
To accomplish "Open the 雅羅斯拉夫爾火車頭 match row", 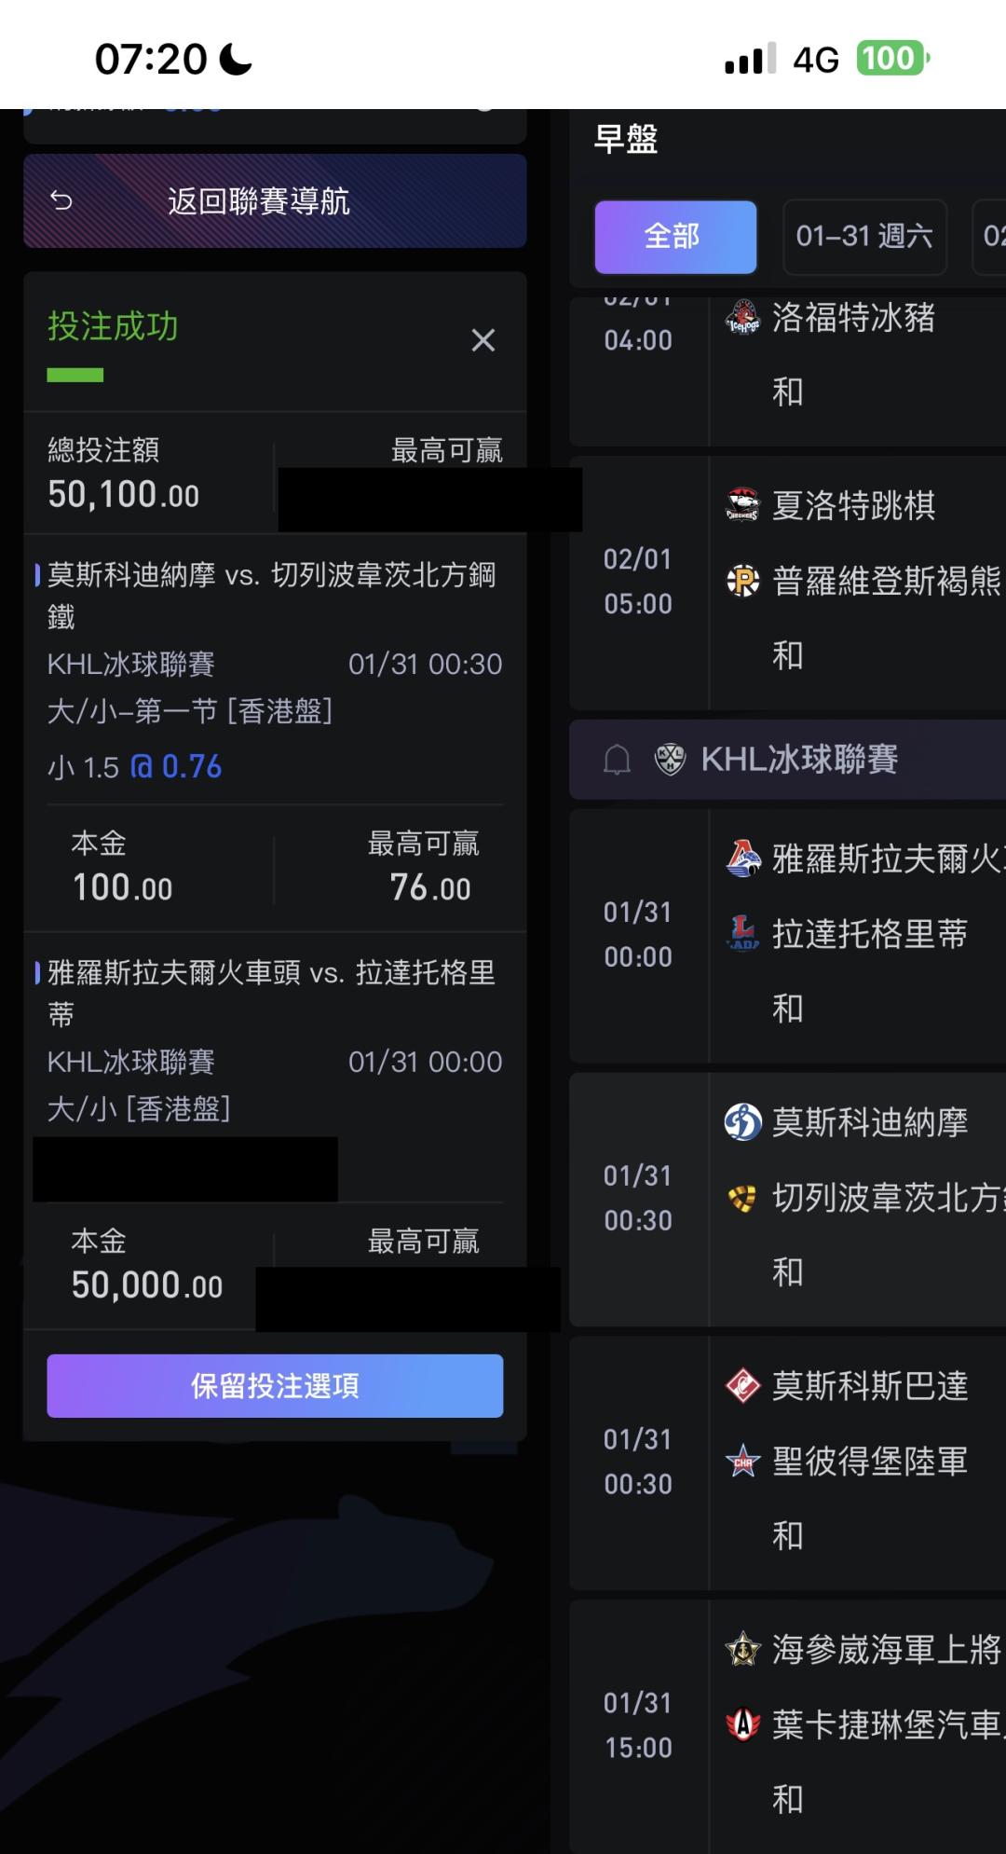I will coord(885,858).
